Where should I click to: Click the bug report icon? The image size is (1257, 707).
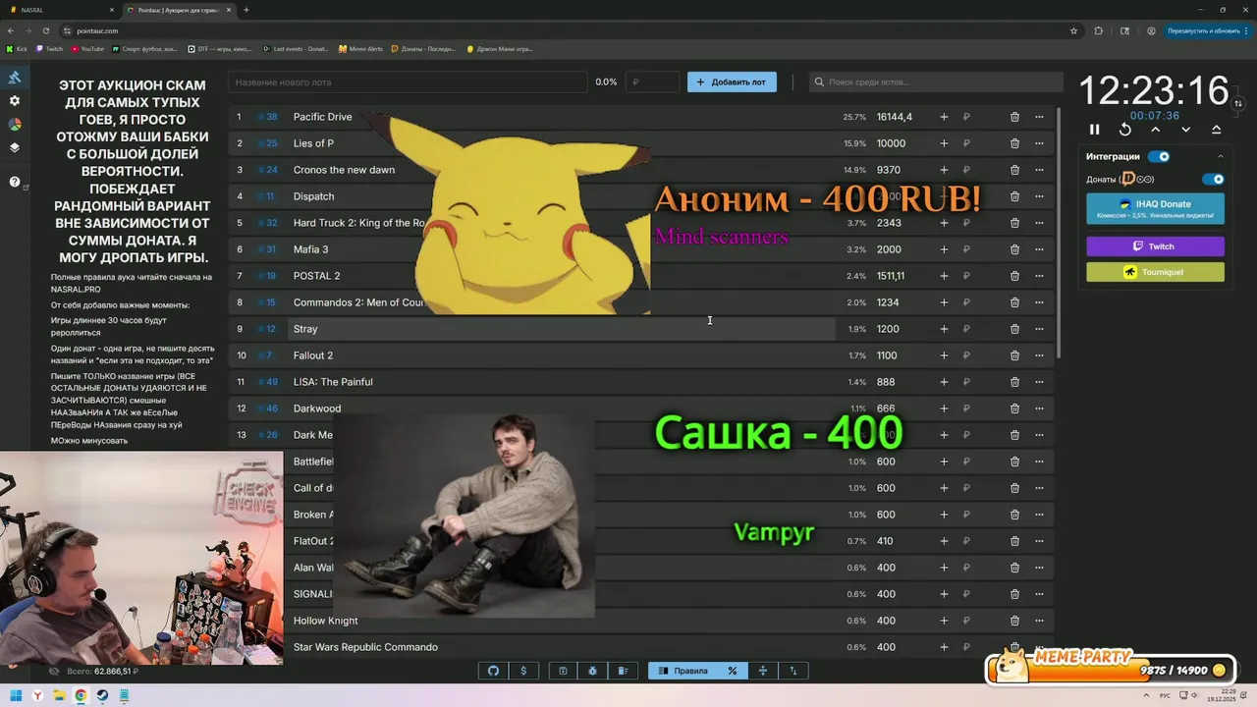(x=593, y=671)
